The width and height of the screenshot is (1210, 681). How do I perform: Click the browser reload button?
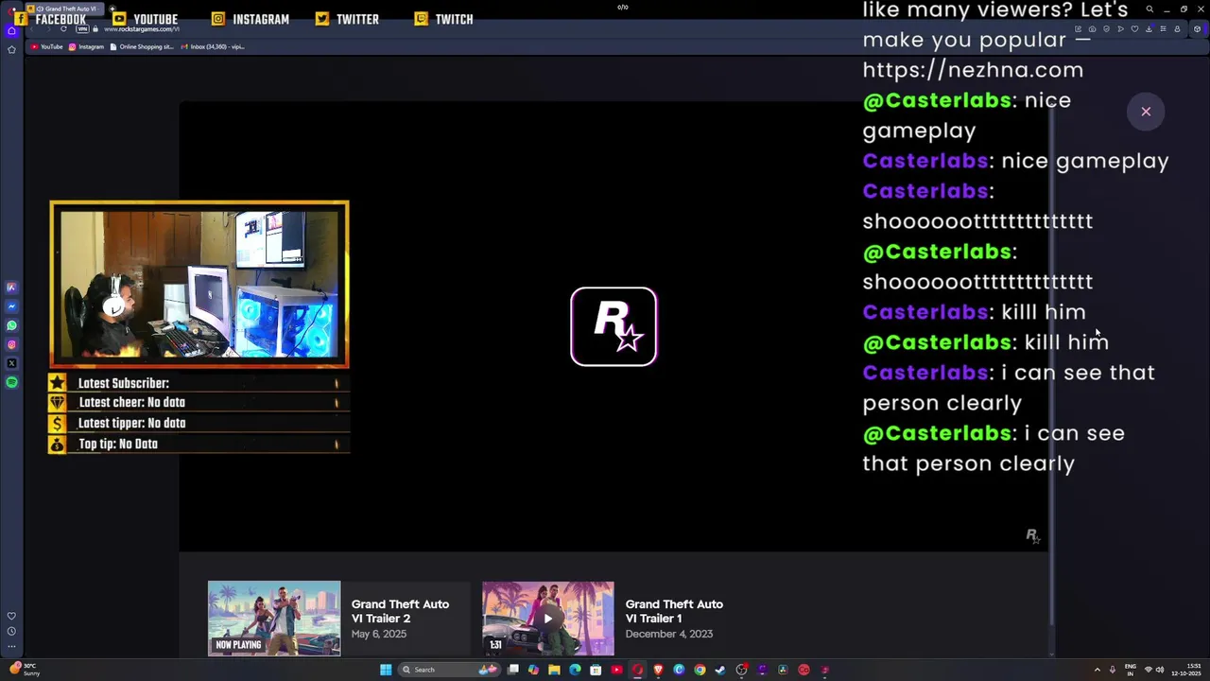tap(63, 28)
